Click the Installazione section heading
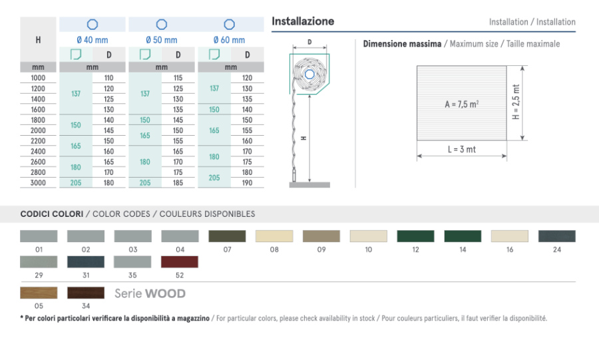The height and width of the screenshot is (338, 599). coord(303,21)
